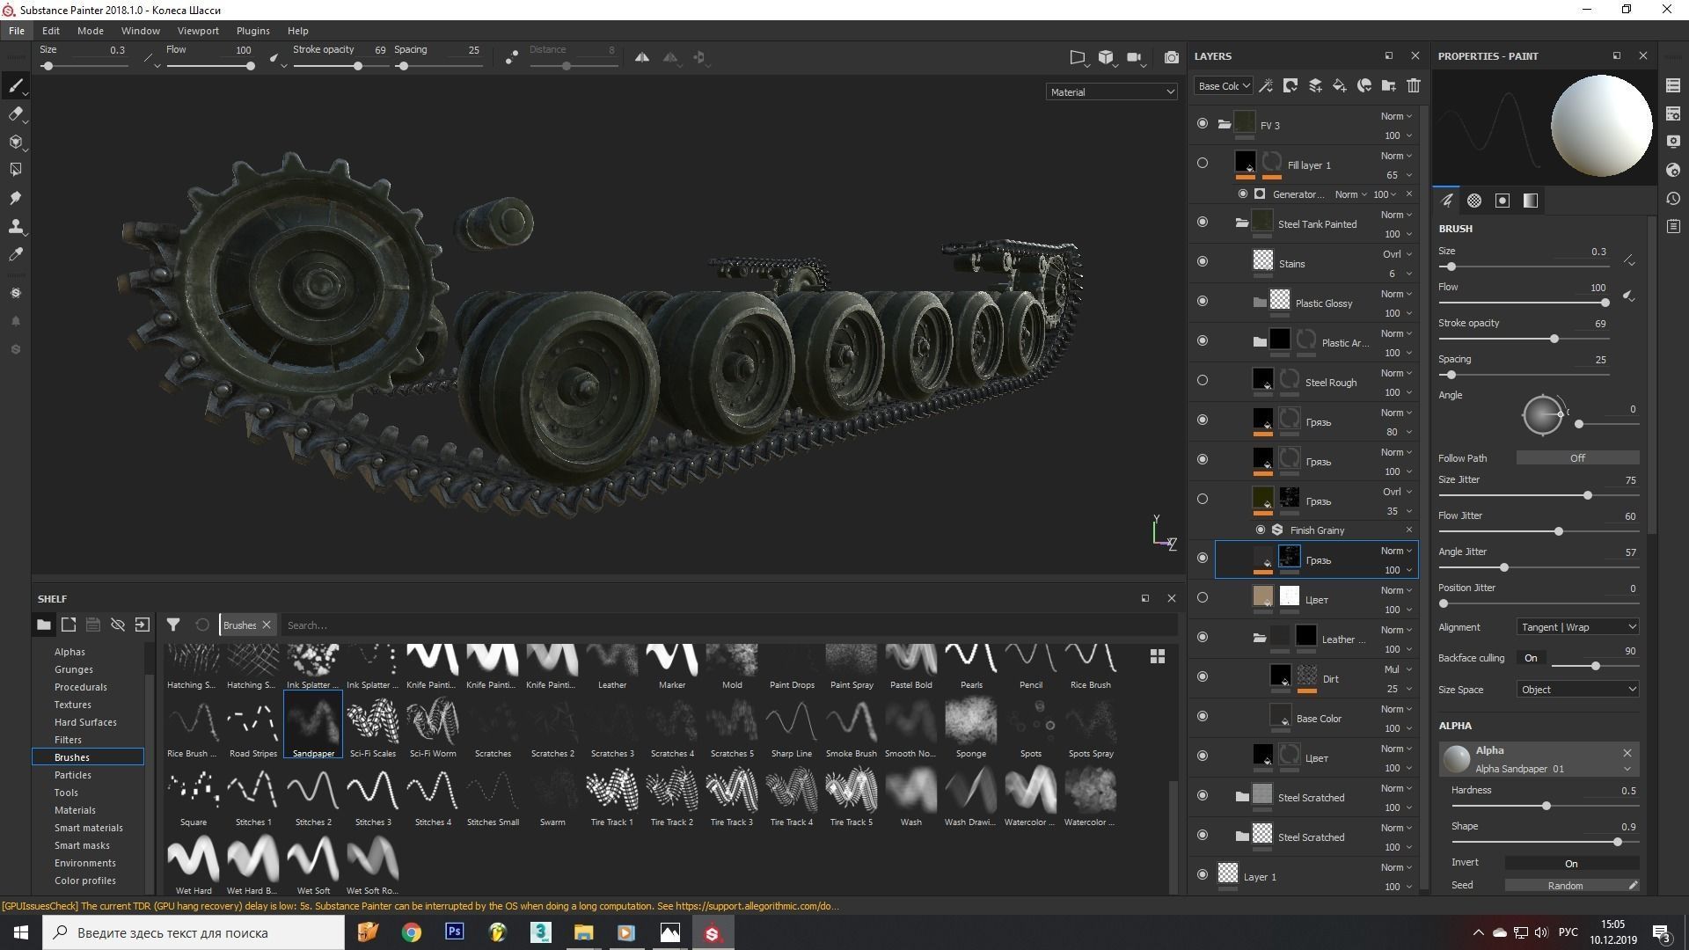Collapse the Steel Tank Painted folder
This screenshot has width=1689, height=950.
[x=1241, y=223]
